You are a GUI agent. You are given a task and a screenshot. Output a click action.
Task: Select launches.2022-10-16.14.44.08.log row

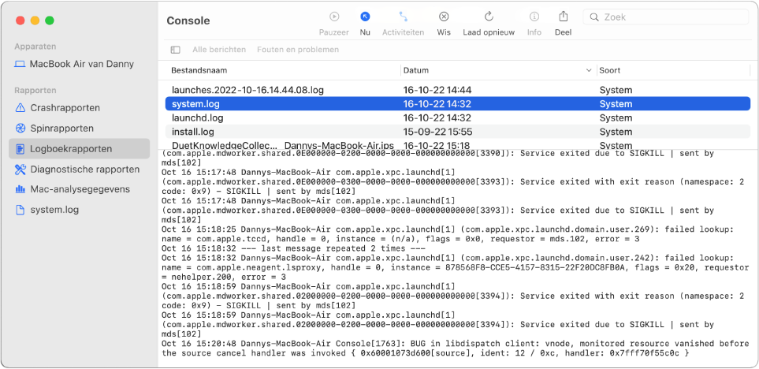[x=457, y=90]
